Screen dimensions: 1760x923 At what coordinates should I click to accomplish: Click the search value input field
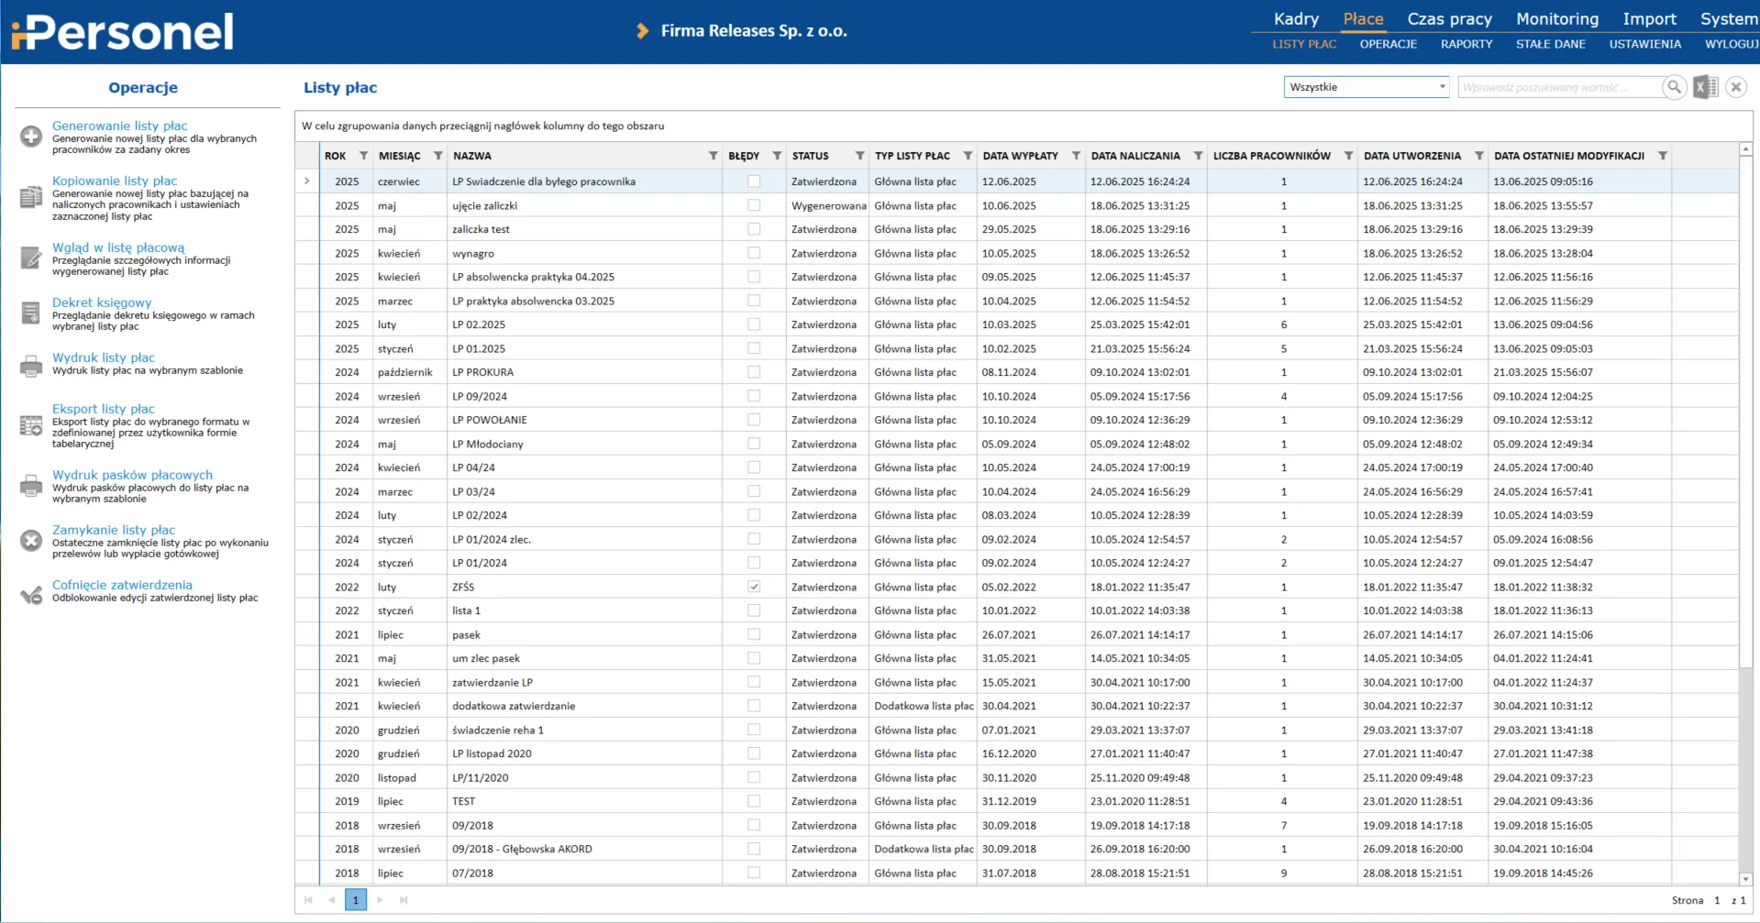1558,87
